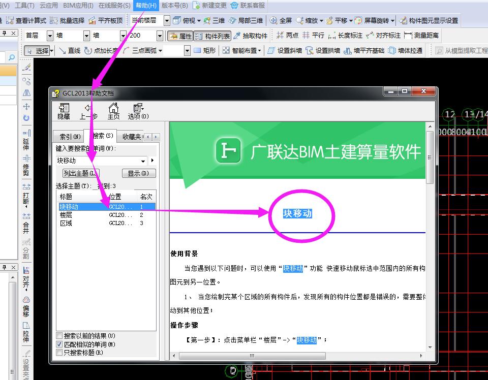
Task: Click the 列出主题(L) button
Action: click(81, 173)
